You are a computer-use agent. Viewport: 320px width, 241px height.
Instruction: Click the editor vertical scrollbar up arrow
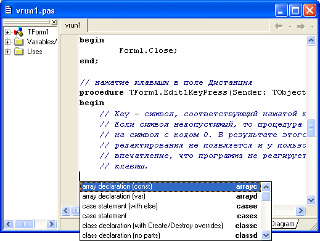(x=311, y=40)
